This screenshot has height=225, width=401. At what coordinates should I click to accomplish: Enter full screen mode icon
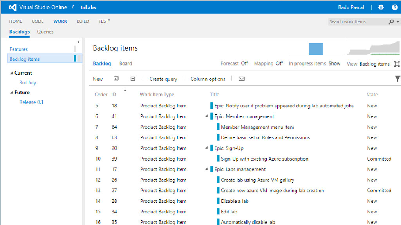(x=397, y=64)
